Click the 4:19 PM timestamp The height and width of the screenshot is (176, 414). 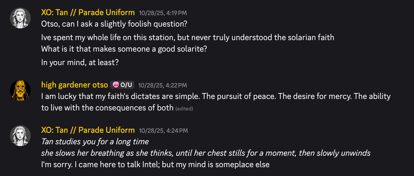[x=163, y=13]
